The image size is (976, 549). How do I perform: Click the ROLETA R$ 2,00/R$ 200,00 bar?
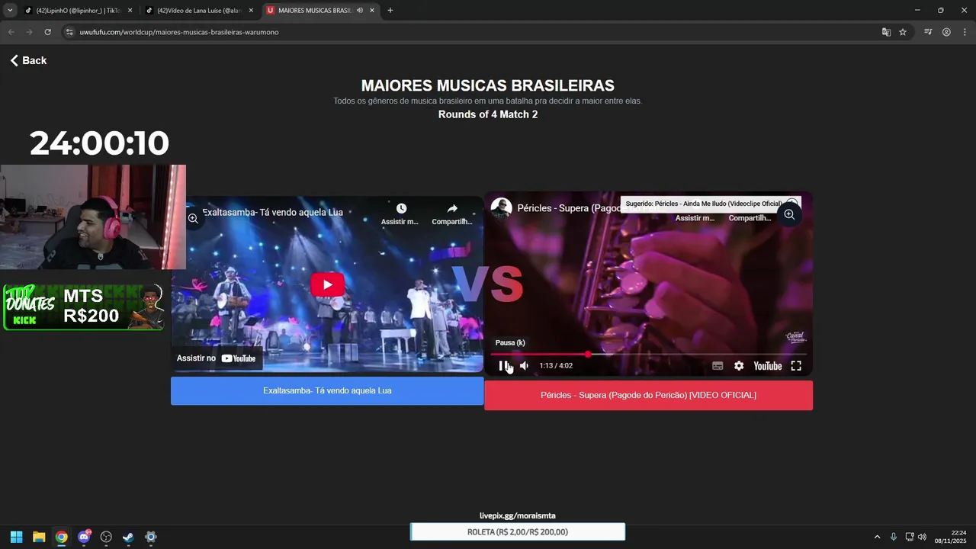(x=518, y=532)
